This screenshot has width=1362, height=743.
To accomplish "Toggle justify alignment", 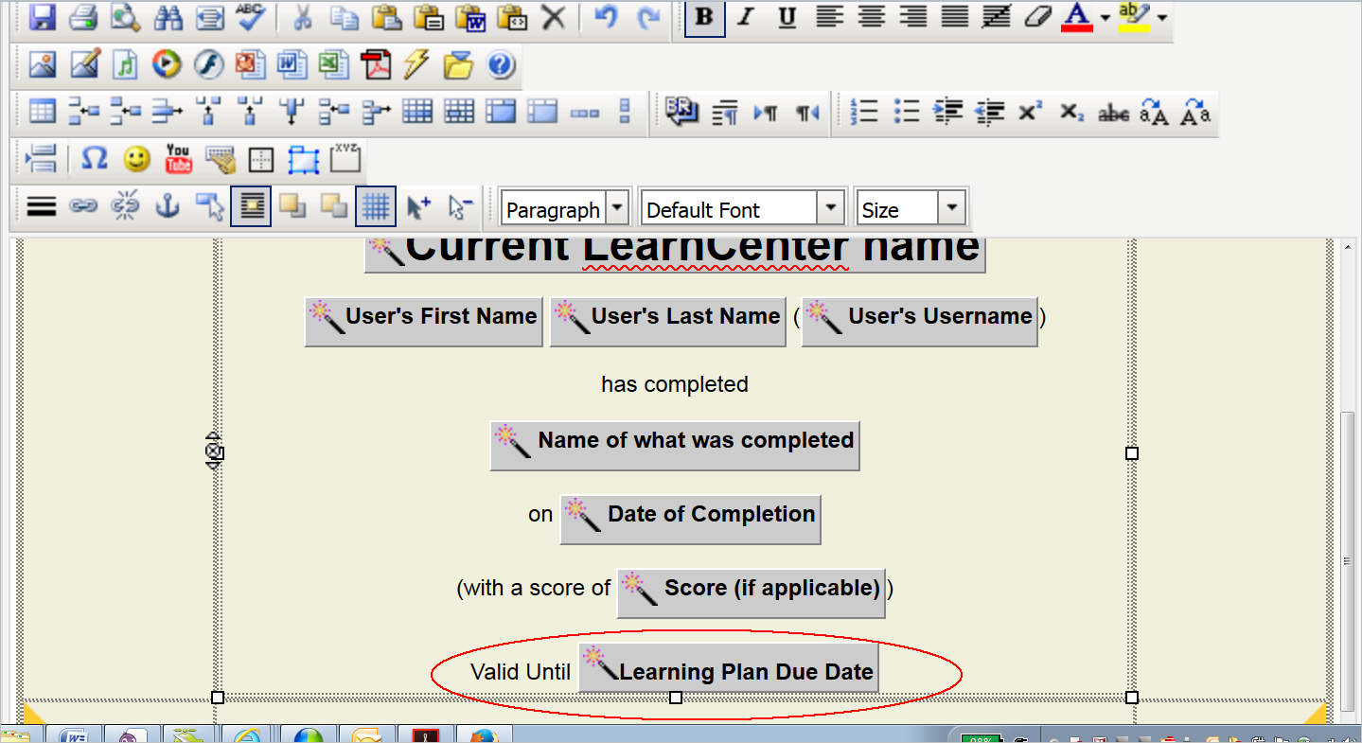I will pos(954,16).
